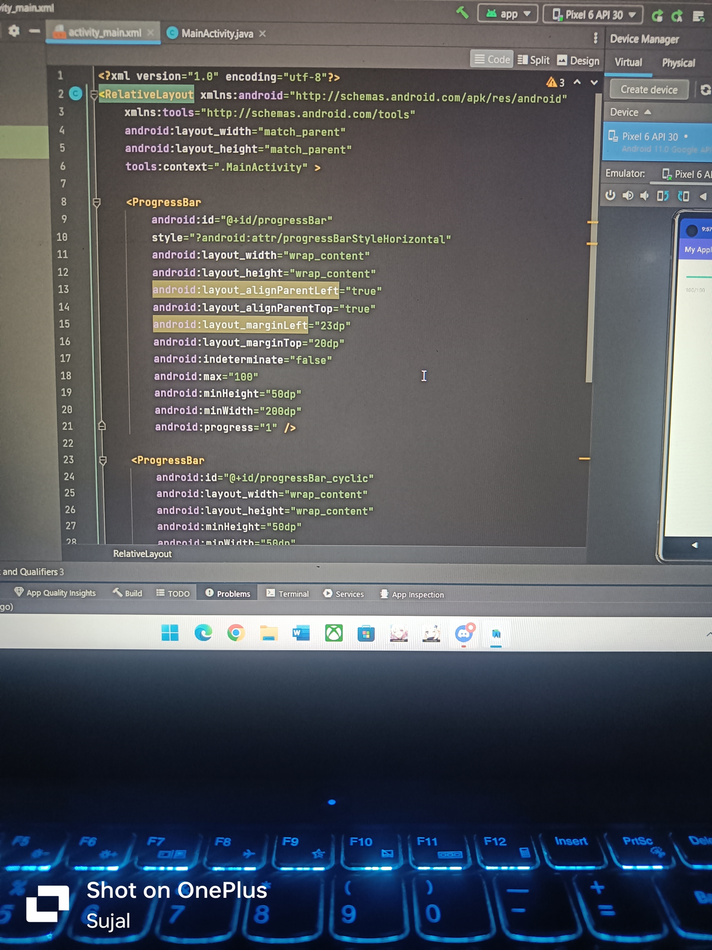Click the class gutter icon on line 2
Viewport: 712px width, 950px height.
75,93
